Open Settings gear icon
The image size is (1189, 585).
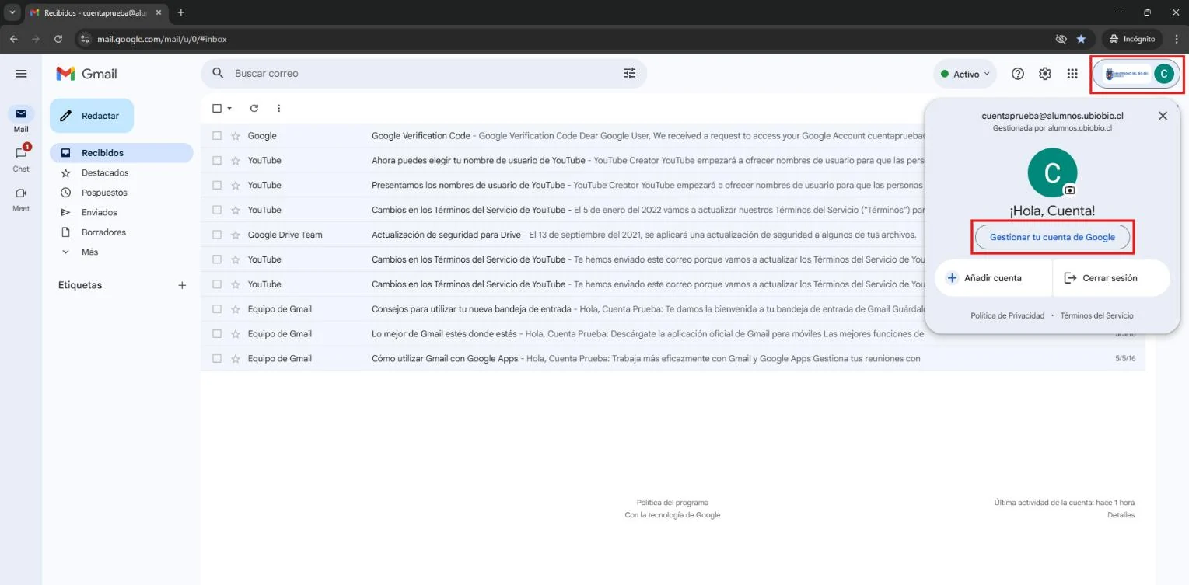(x=1045, y=74)
